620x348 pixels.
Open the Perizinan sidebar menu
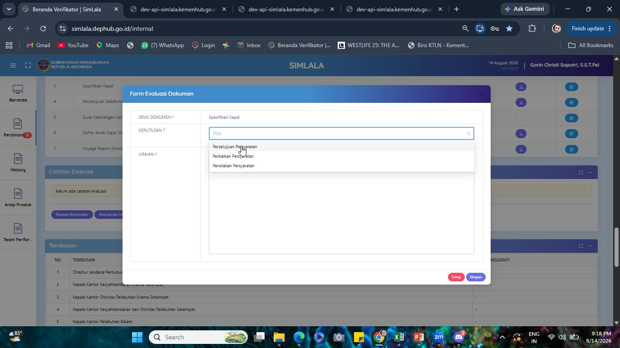18,129
